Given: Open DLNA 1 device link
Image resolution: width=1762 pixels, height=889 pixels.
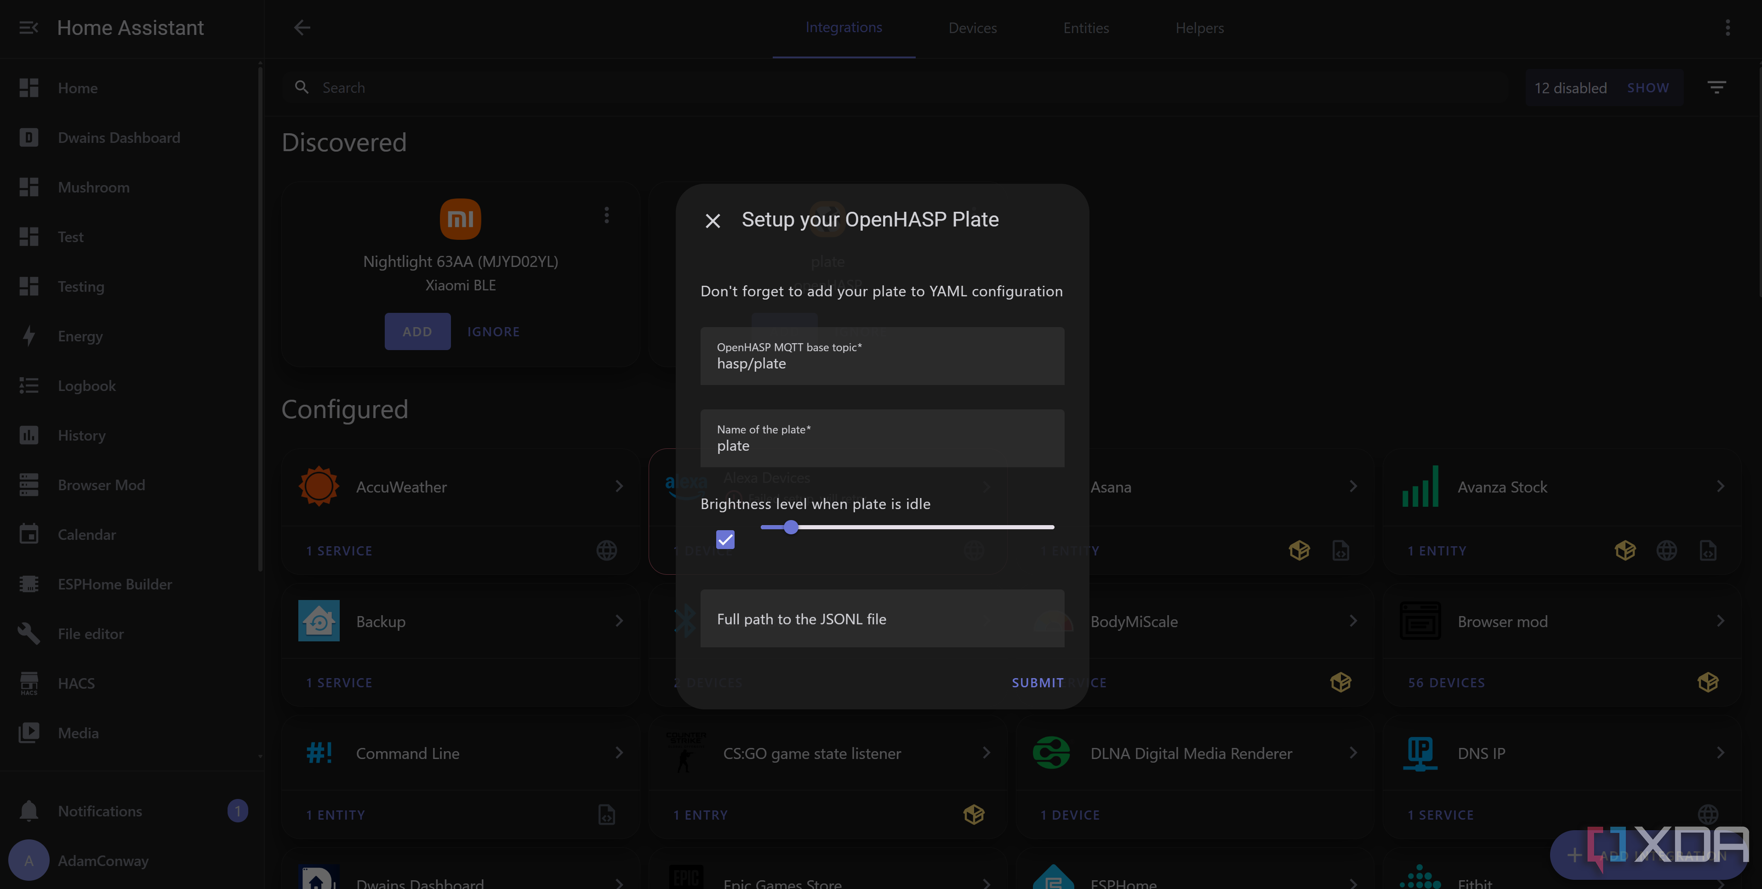Looking at the screenshot, I should click(1070, 815).
